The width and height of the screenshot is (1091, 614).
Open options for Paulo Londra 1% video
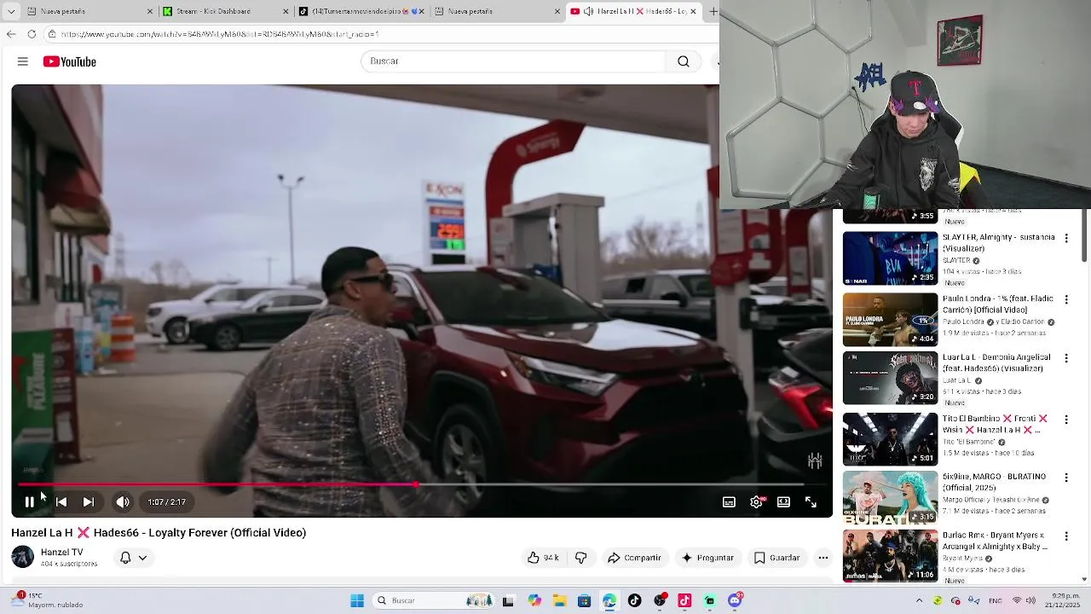pyautogui.click(x=1066, y=300)
